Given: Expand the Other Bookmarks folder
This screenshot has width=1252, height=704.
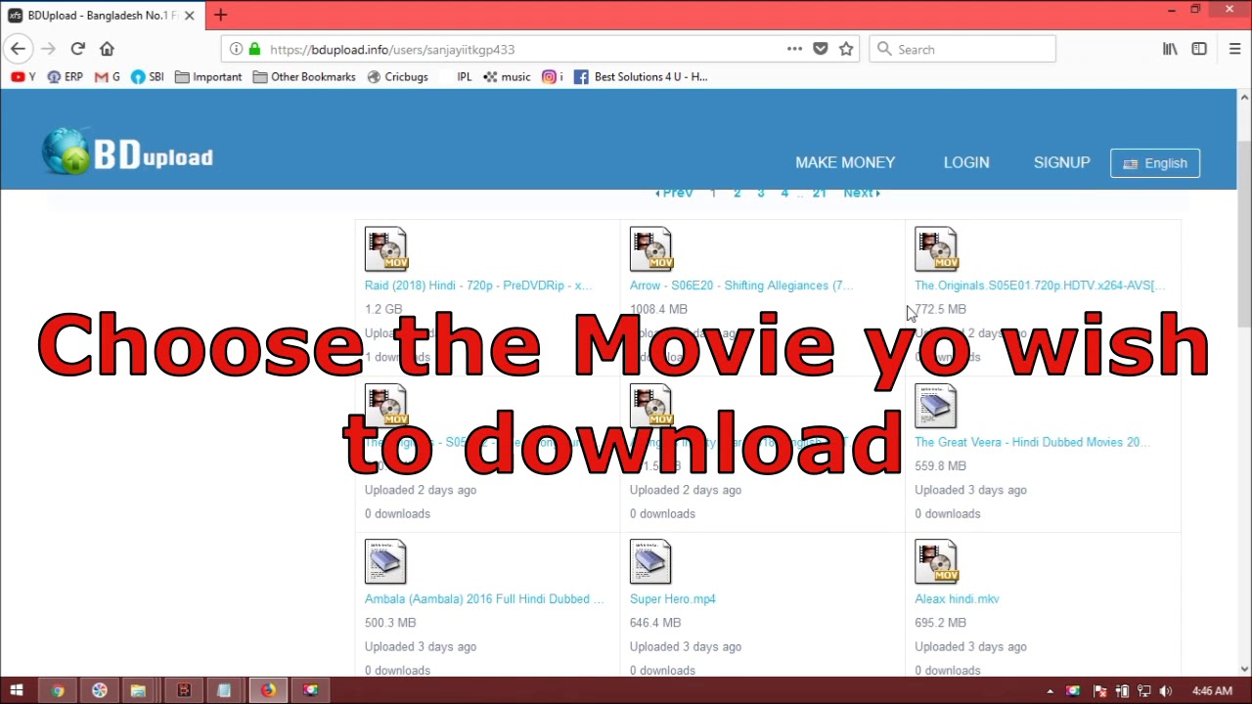Looking at the screenshot, I should tap(304, 76).
